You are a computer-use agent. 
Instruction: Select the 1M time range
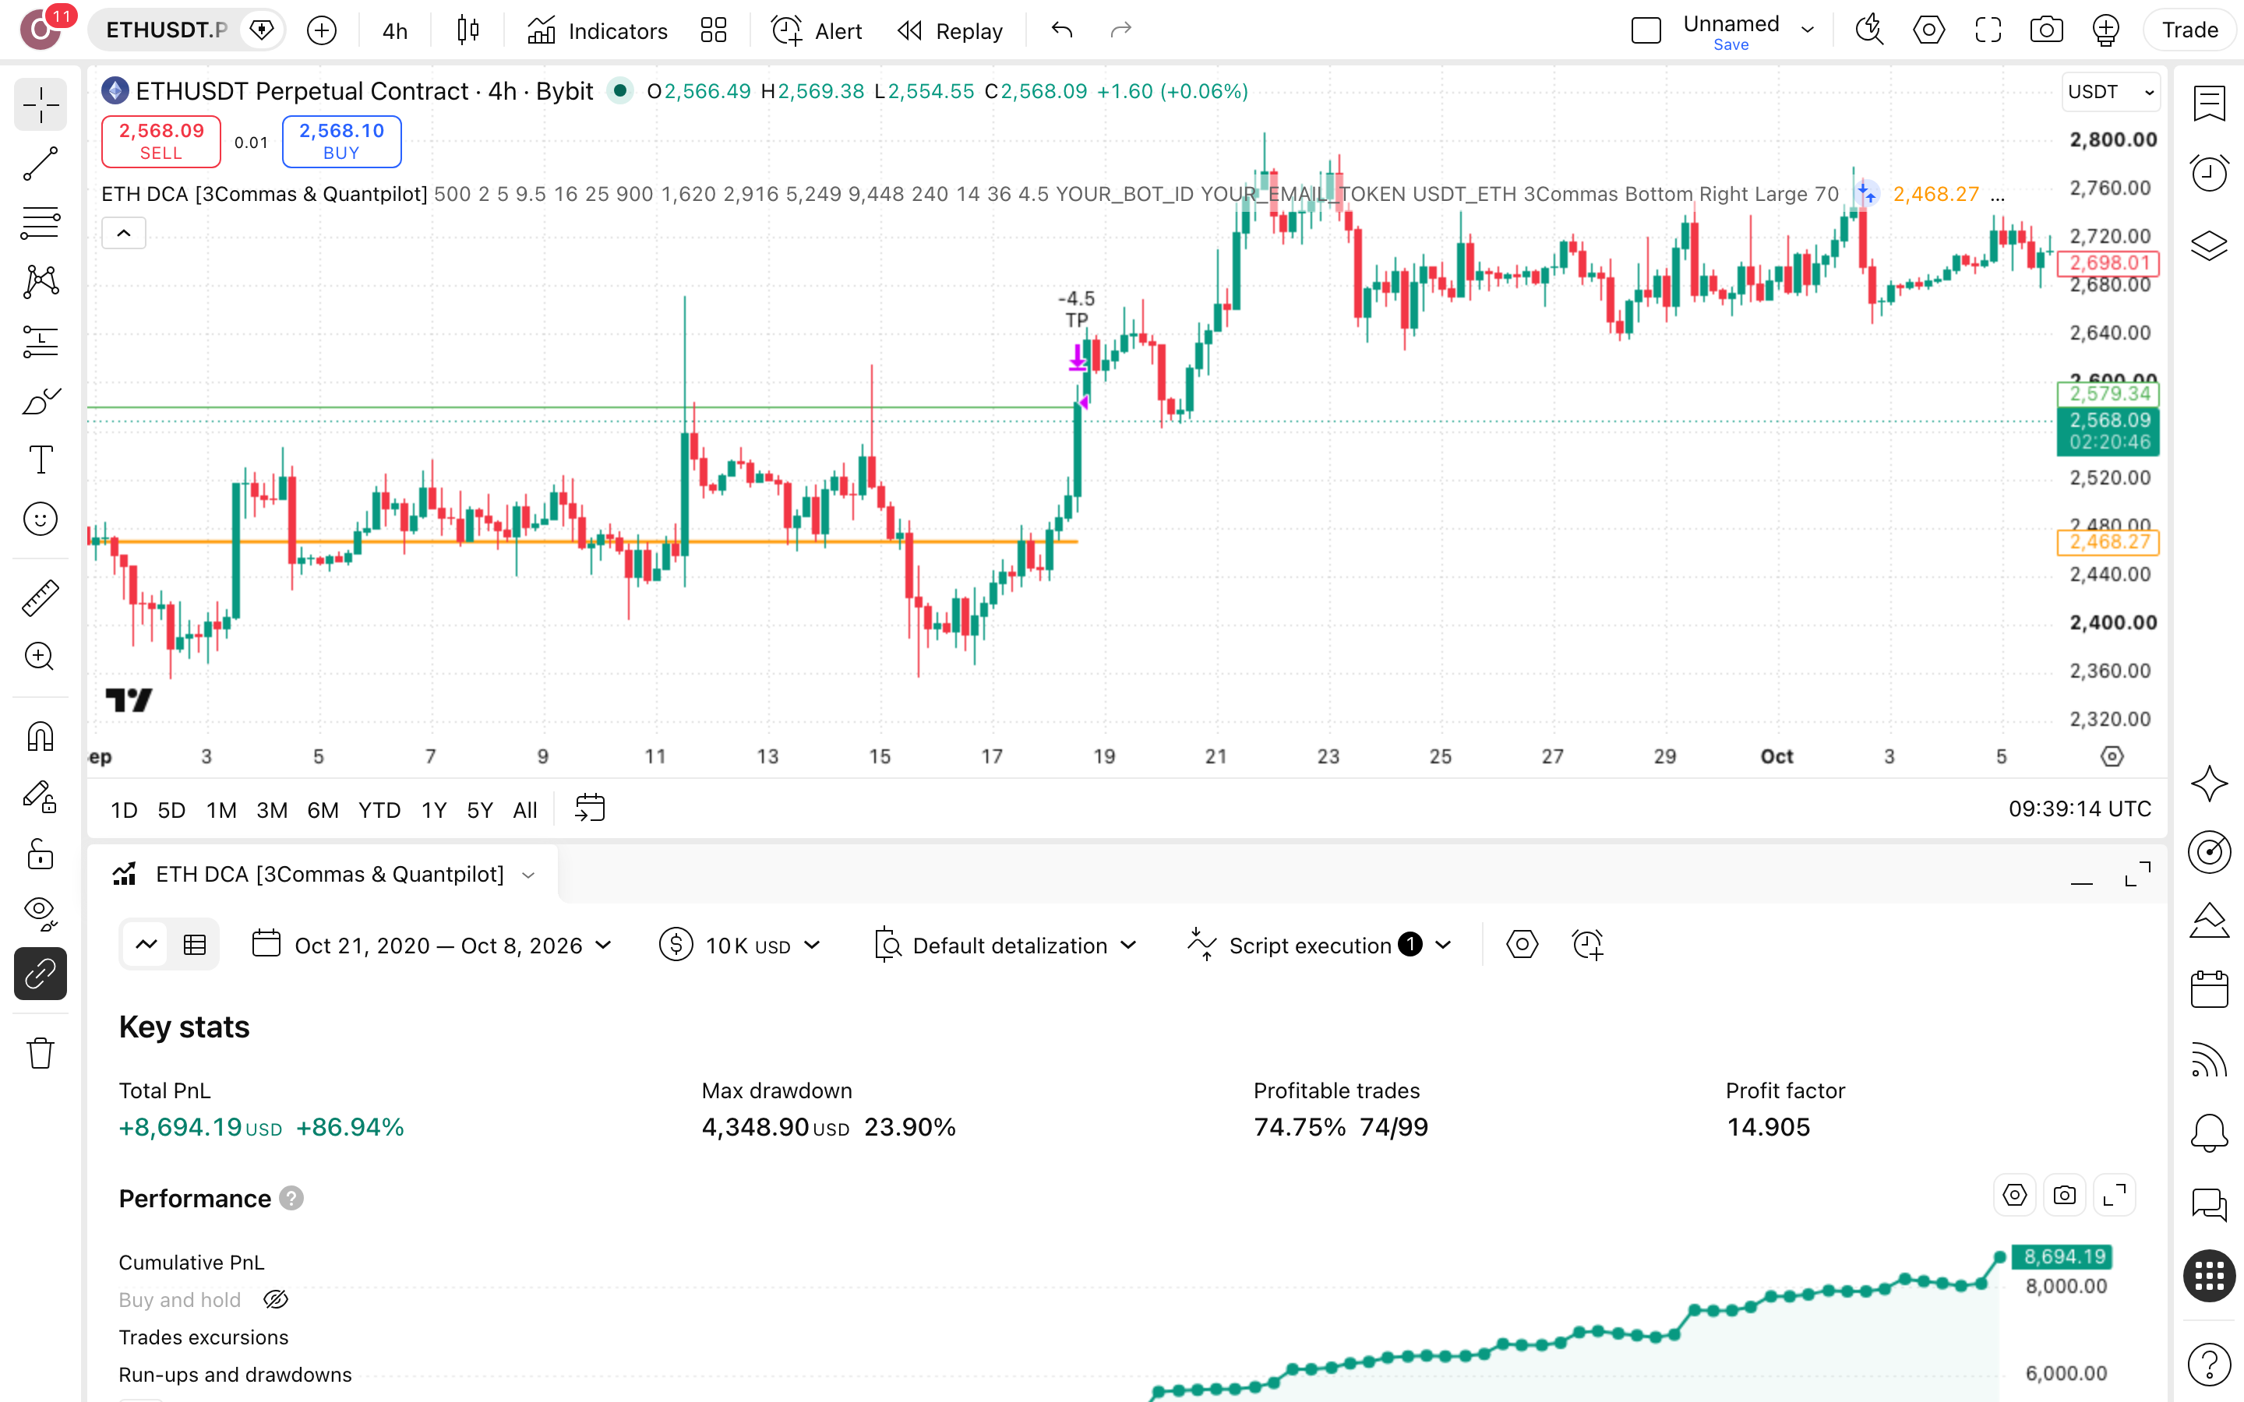pos(221,809)
